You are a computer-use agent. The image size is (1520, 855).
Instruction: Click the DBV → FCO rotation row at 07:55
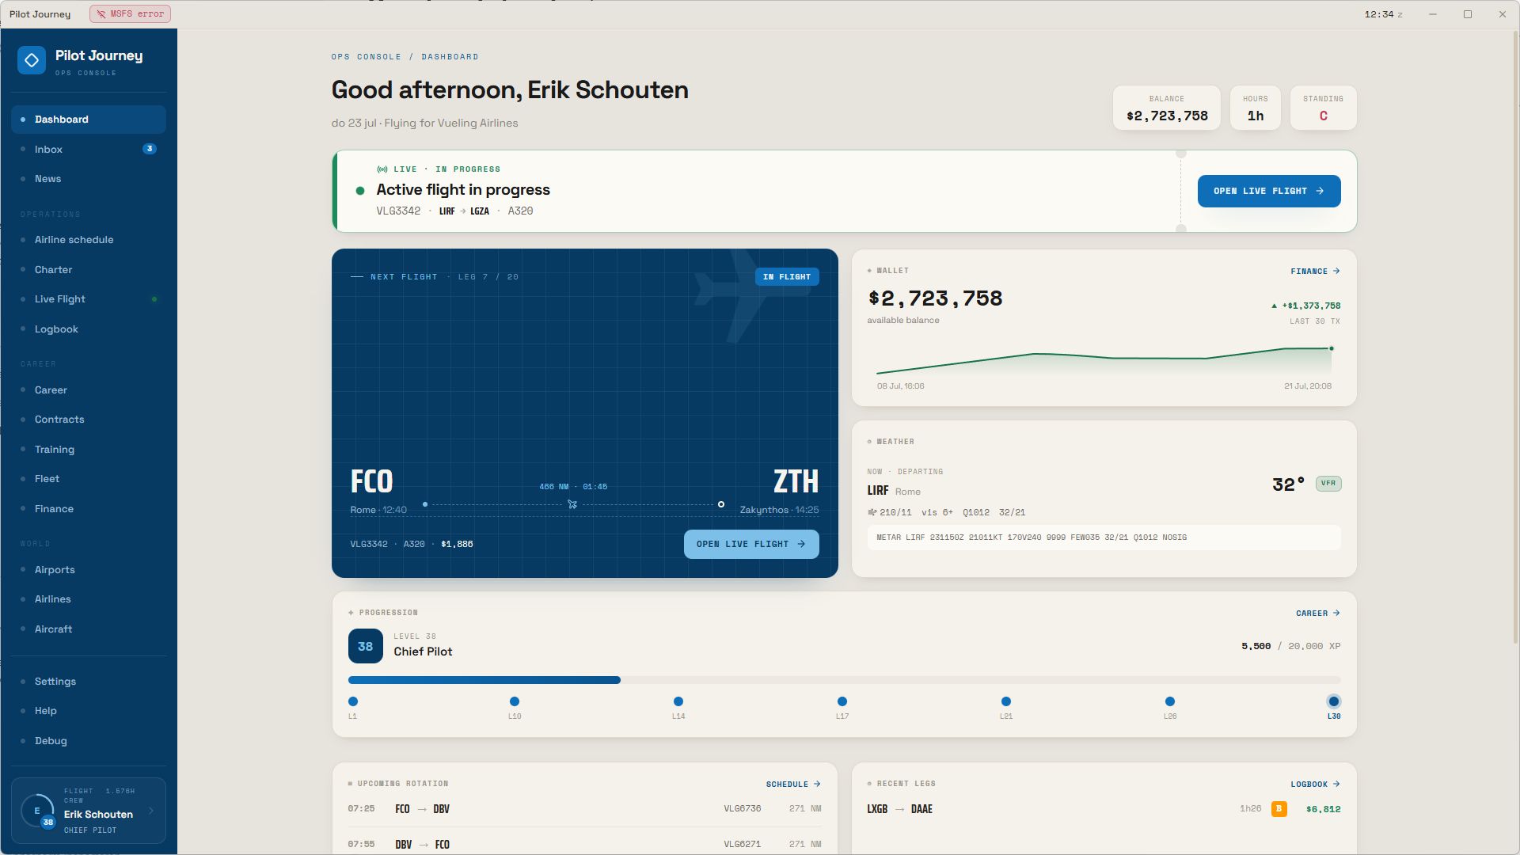[x=584, y=844]
